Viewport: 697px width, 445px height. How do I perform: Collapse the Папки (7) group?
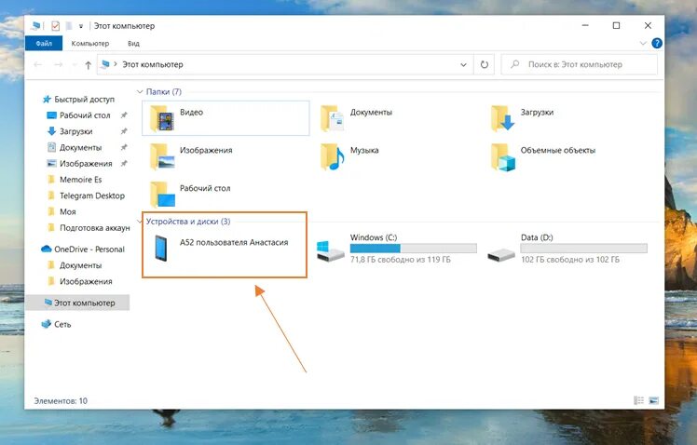(140, 92)
